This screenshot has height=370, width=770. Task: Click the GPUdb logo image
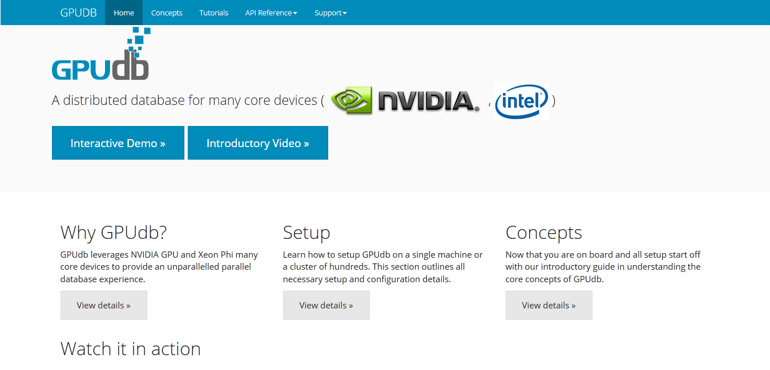point(100,55)
